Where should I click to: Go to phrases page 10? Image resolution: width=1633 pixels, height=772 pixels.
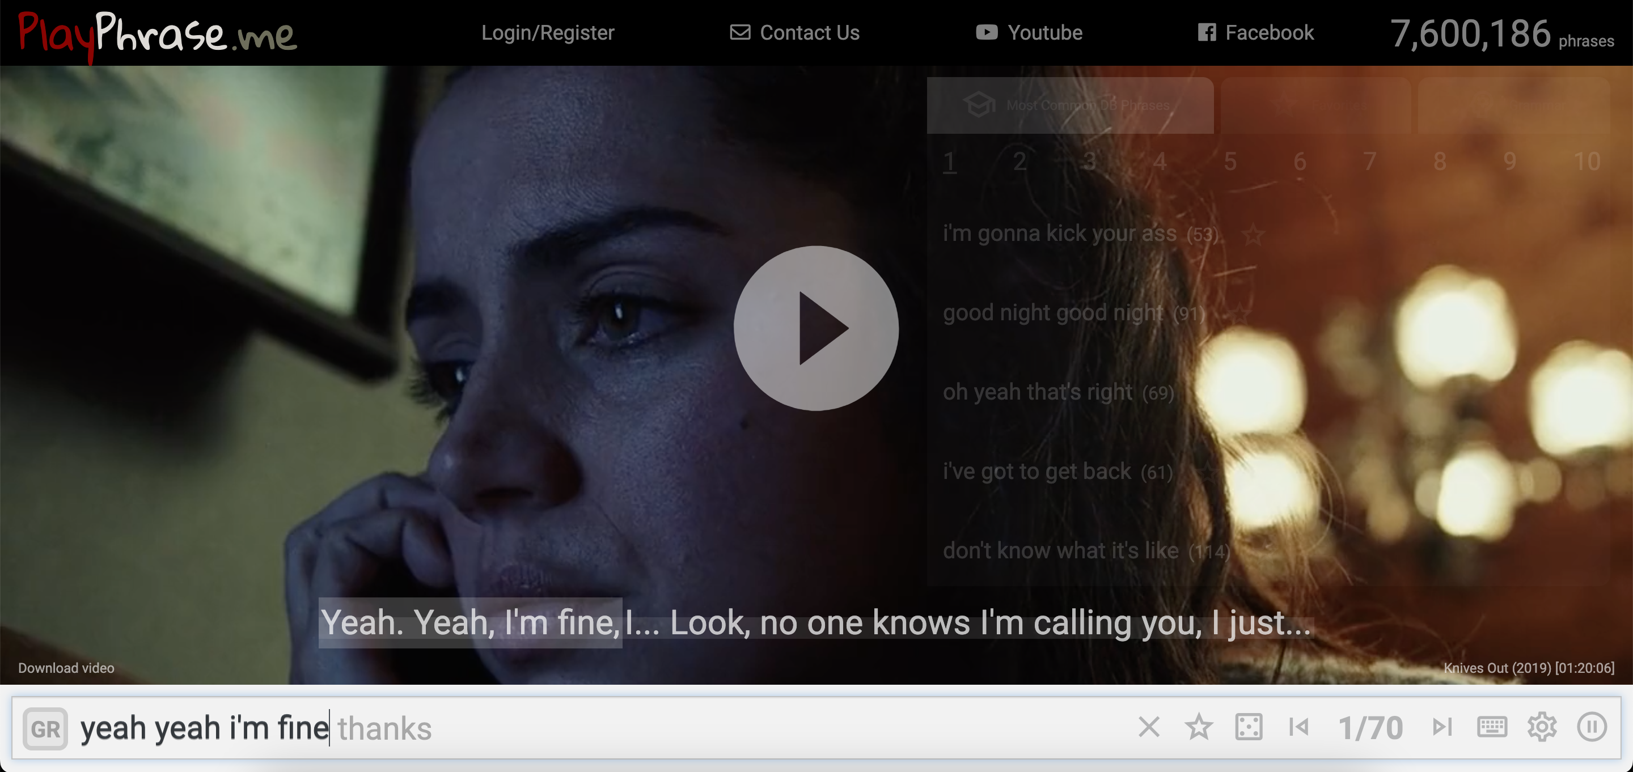[1587, 162]
